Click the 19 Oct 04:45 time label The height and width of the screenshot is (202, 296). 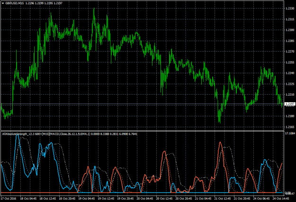tap(87, 199)
